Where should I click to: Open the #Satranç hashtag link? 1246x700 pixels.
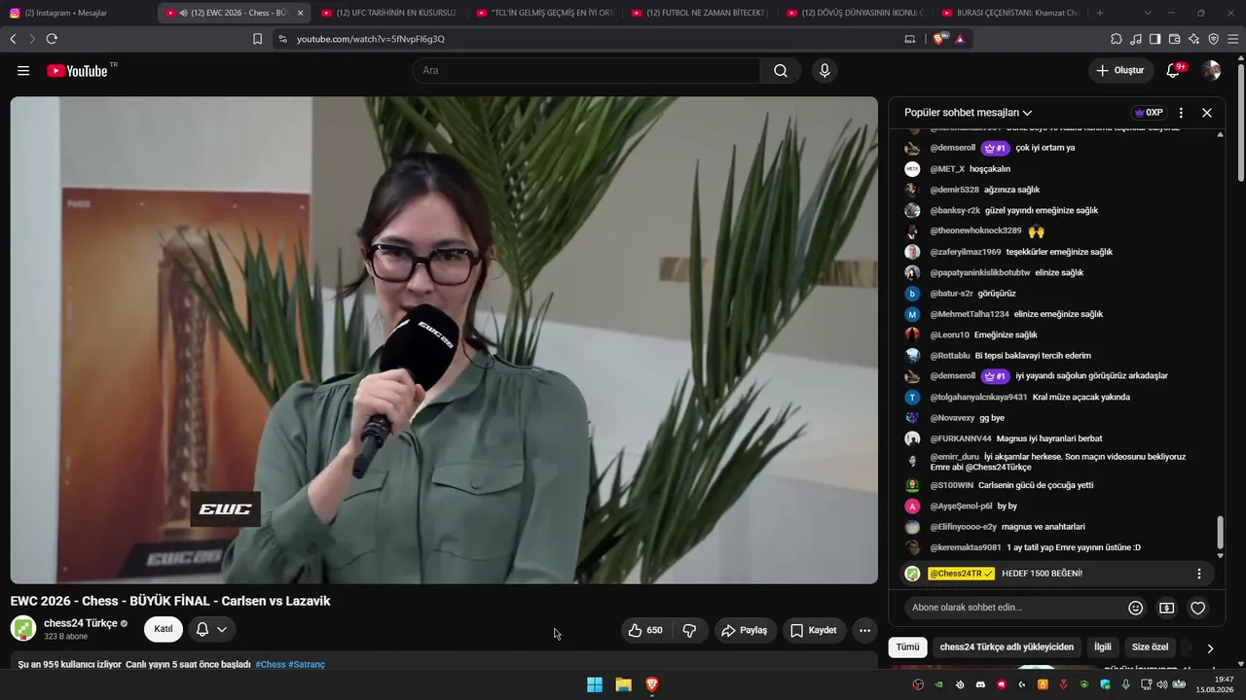pyautogui.click(x=307, y=665)
